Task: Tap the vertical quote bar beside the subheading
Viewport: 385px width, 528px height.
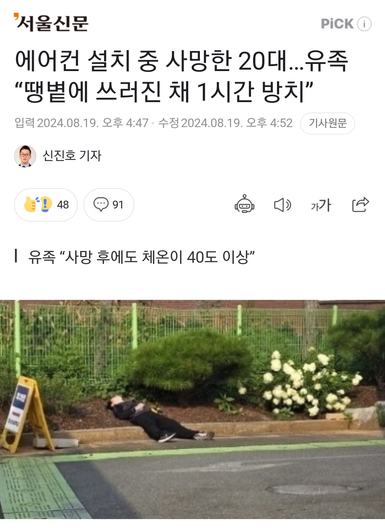Action: coord(16,256)
